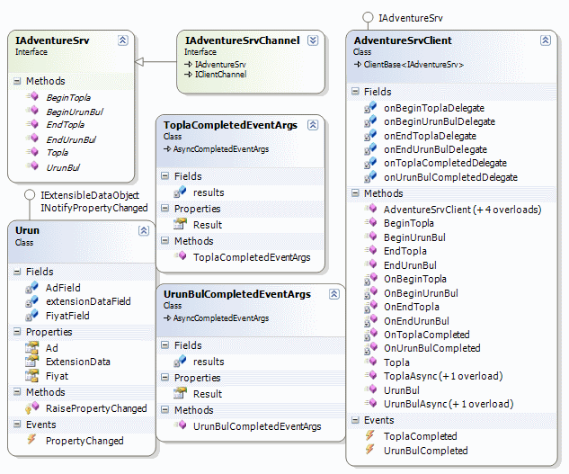Collapse the AdventureSrvClient class shape
Viewport: 569px width, 474px height.
(x=546, y=40)
